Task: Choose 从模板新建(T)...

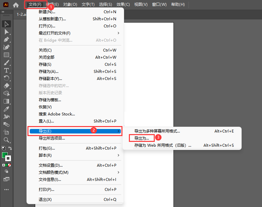Action: coord(75,19)
